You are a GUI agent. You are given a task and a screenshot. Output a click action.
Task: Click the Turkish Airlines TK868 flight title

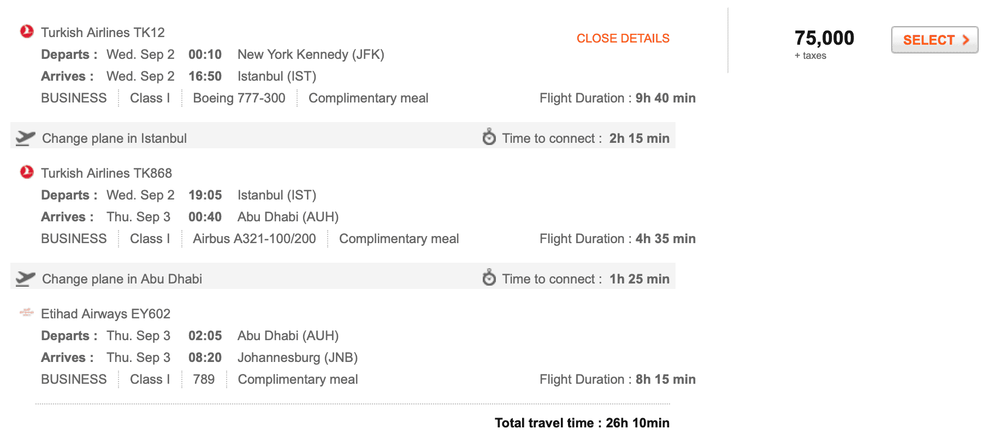(106, 173)
